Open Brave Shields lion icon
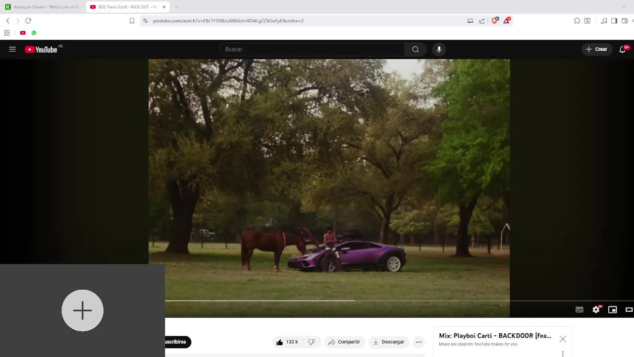The height and width of the screenshot is (357, 634). [494, 20]
